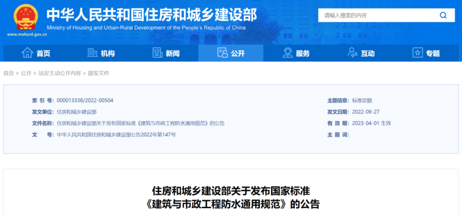Click the issue date 2022-09-27
462x215 pixels.
point(365,112)
